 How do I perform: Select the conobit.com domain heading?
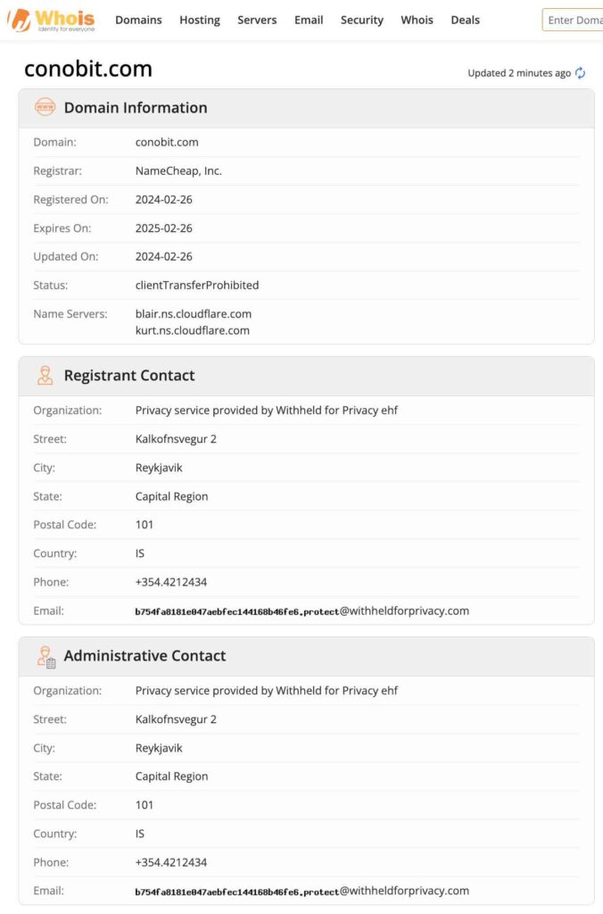87,69
